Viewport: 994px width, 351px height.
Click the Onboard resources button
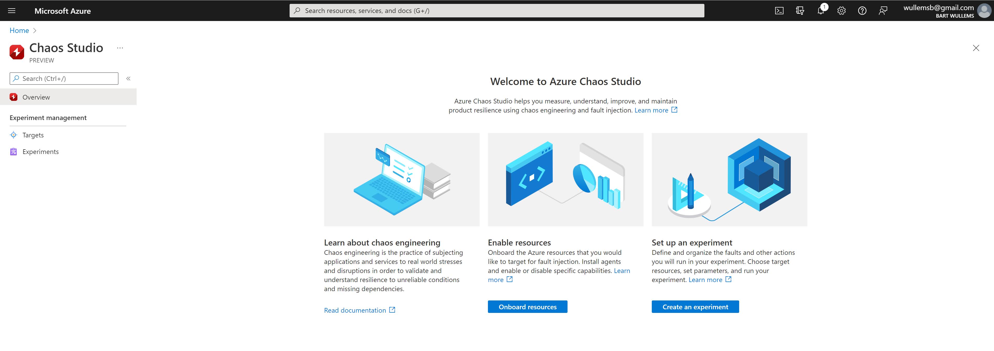(528, 307)
